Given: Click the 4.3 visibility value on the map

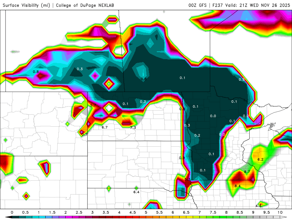Looking at the screenshot, I should [258, 206].
